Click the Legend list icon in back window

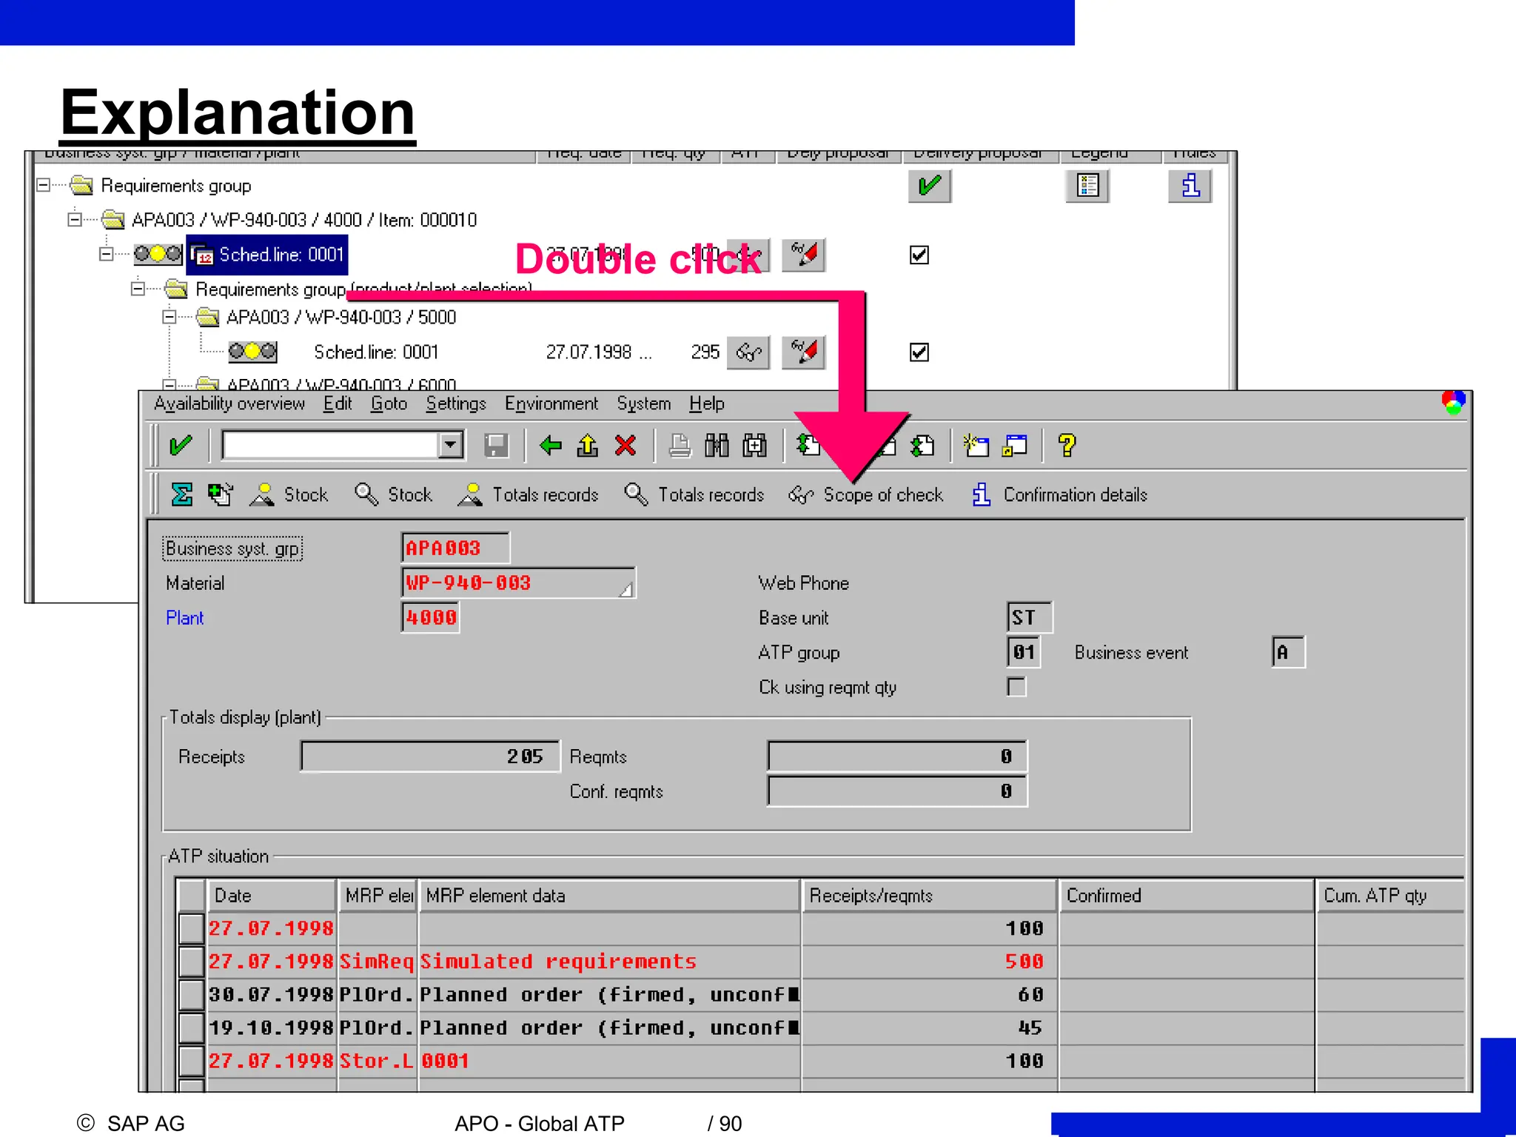click(x=1087, y=185)
